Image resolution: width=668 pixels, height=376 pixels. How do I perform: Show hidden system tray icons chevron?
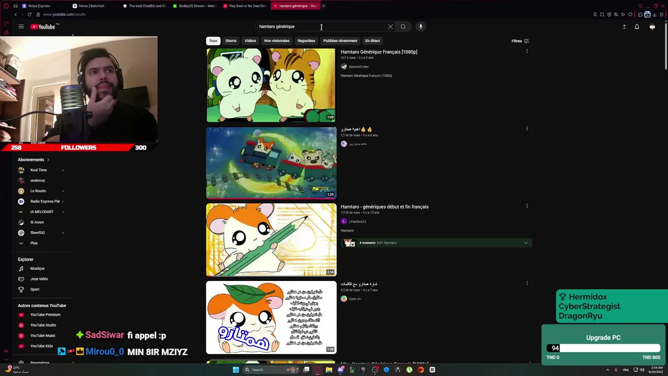[607, 370]
